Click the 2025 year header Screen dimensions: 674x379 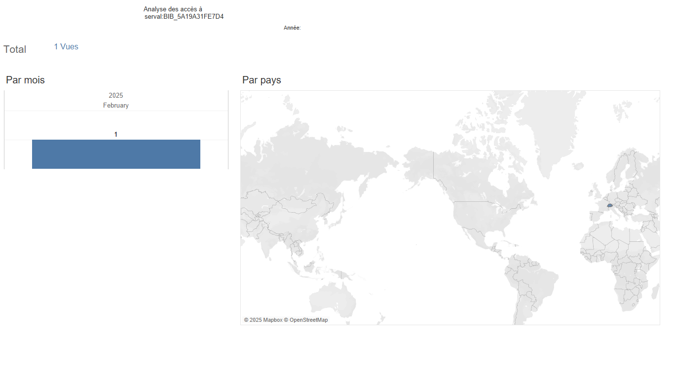coord(116,95)
